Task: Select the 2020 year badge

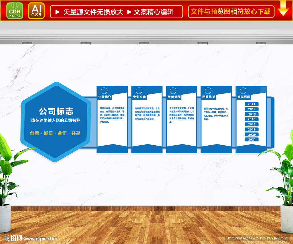Action: pyautogui.click(x=252, y=134)
